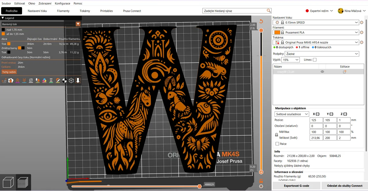Switch to Nastavení tisku tab
368x191 pixels.
[37, 11]
